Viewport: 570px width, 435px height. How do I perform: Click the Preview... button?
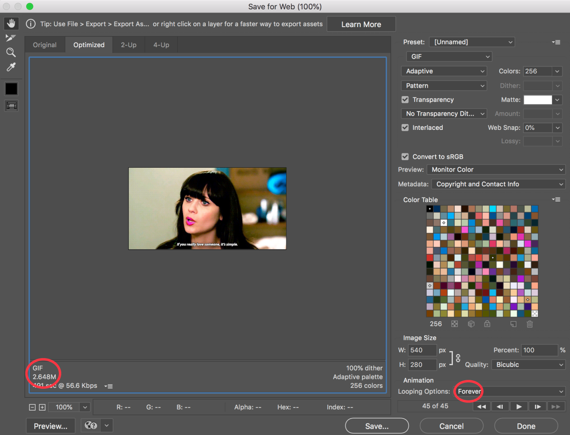point(51,426)
